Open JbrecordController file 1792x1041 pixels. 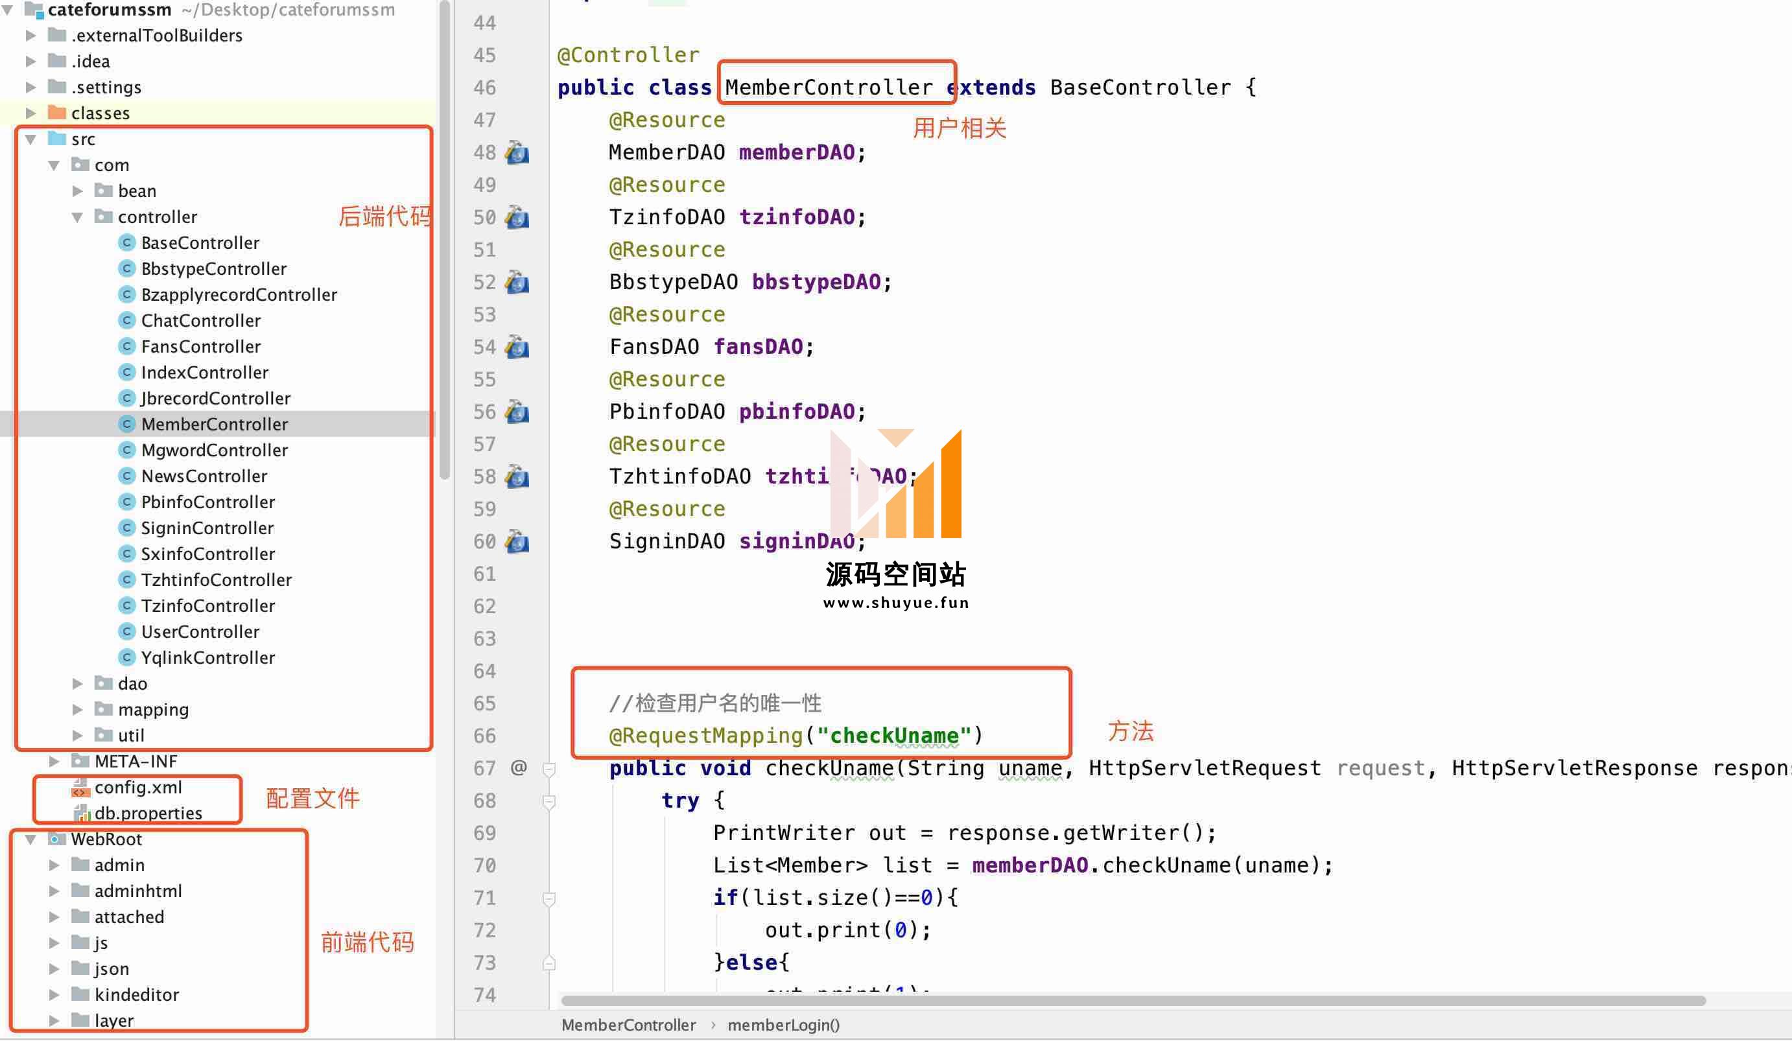(215, 398)
